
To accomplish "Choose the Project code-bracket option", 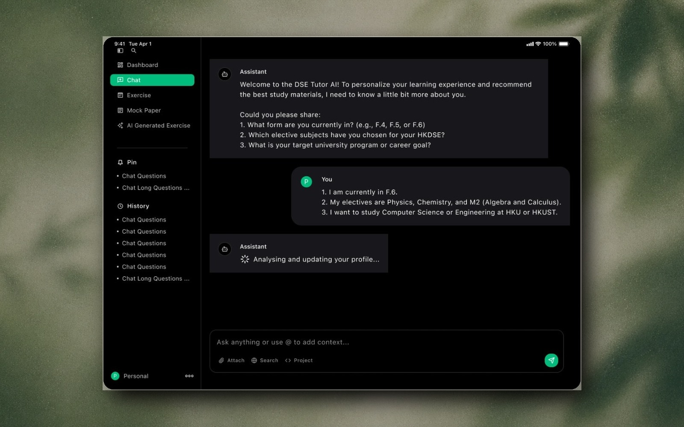I will (x=299, y=360).
